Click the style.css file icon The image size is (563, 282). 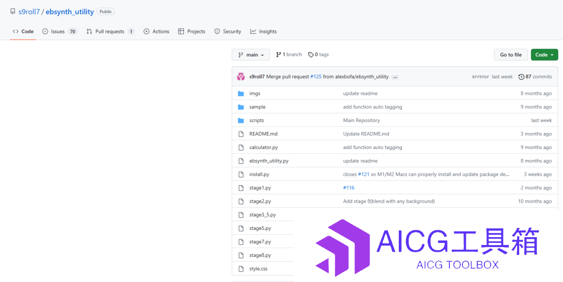[x=241, y=269]
